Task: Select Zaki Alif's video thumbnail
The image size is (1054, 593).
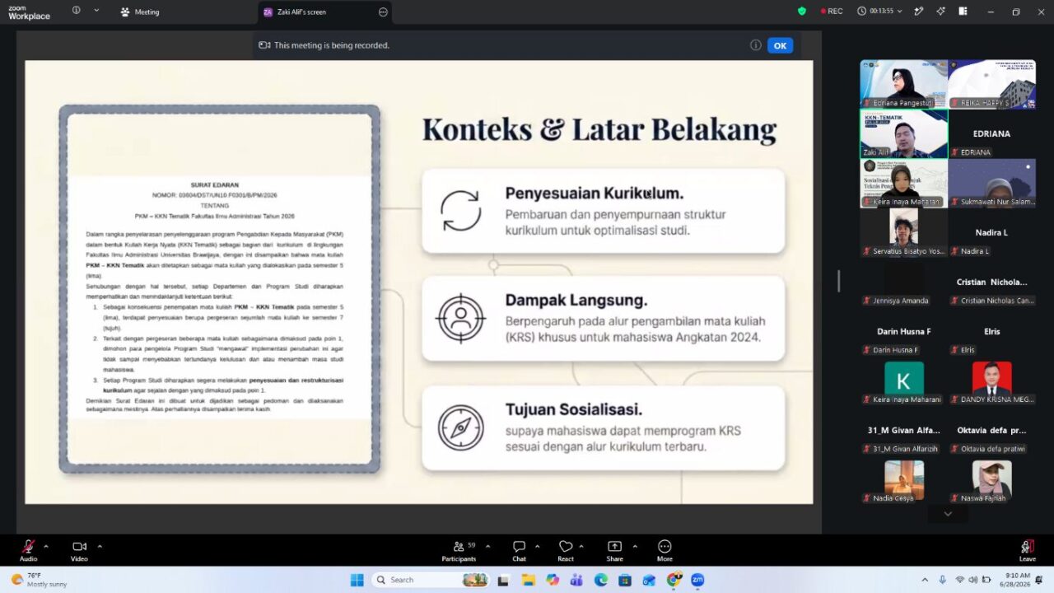Action: pyautogui.click(x=904, y=133)
